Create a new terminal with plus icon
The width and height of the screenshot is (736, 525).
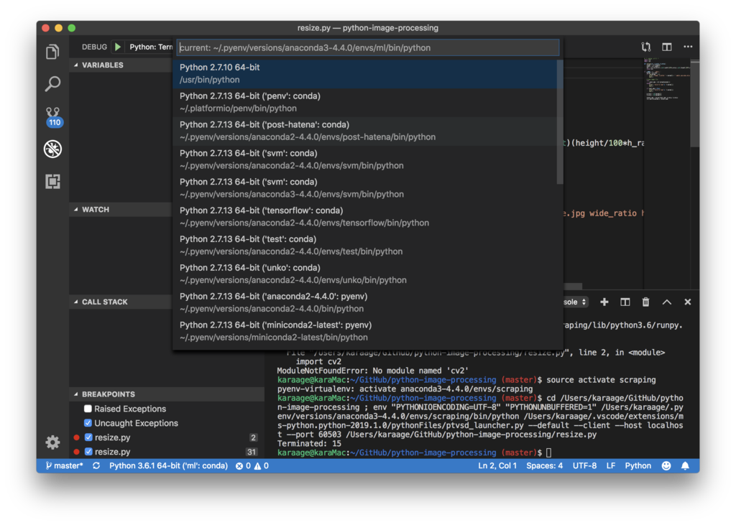604,302
